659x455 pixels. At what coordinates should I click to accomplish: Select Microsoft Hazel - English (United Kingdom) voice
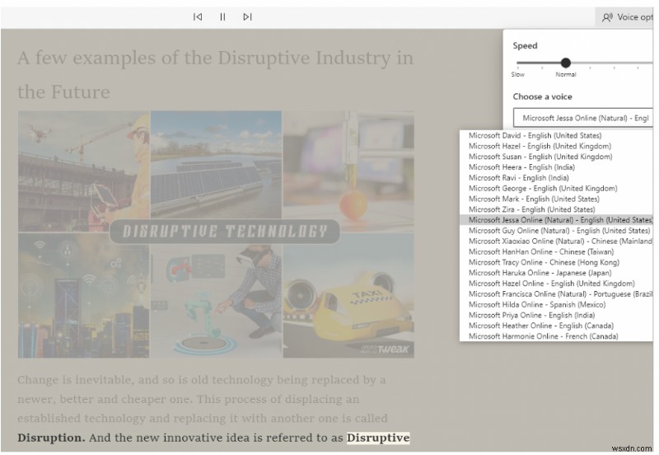coord(557,146)
